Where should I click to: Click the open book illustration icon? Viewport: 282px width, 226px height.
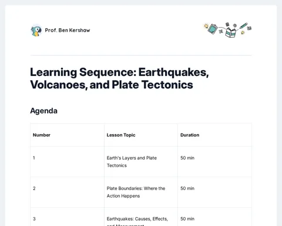[230, 32]
